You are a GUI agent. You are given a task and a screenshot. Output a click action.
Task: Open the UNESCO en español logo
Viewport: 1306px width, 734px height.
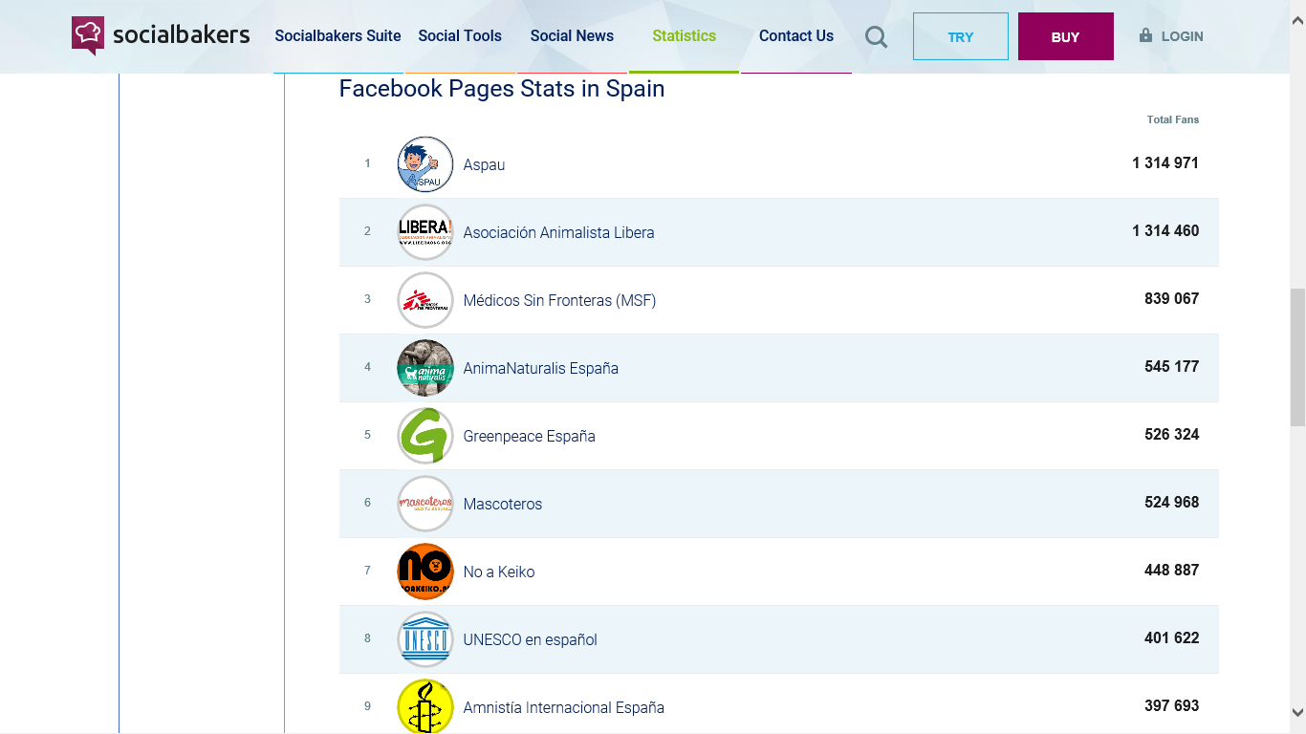(425, 639)
